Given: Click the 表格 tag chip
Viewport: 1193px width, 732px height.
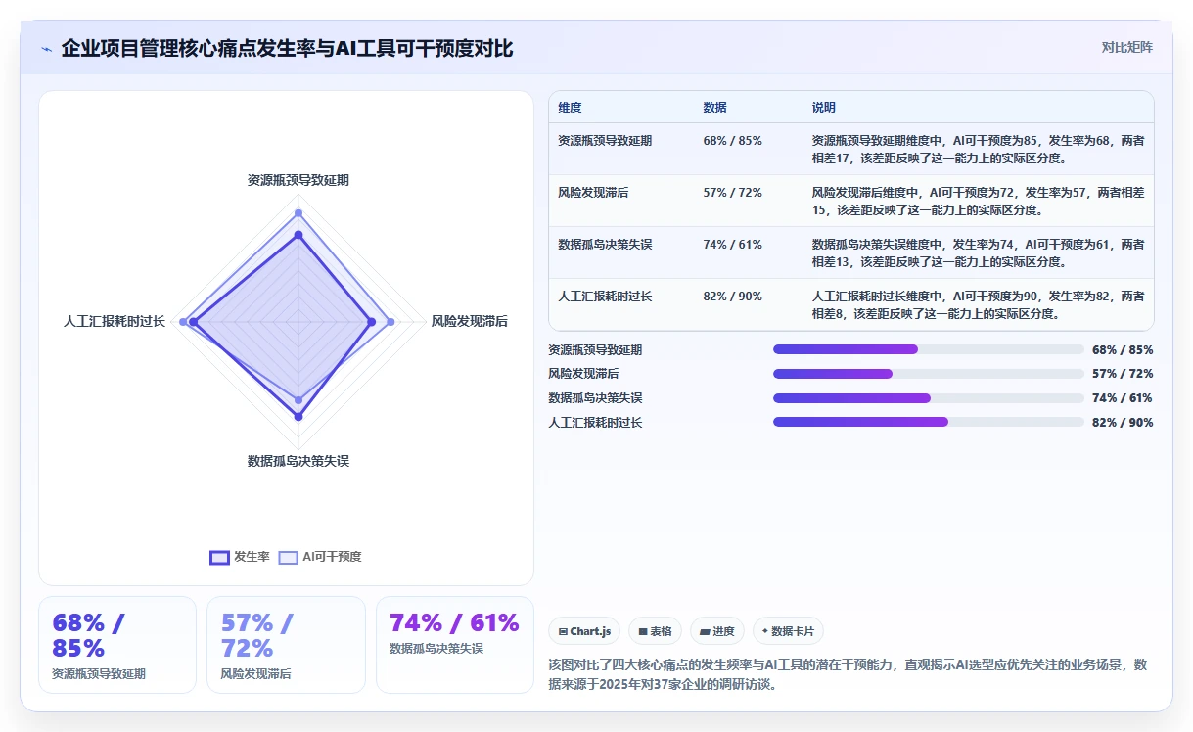Looking at the screenshot, I should pos(655,631).
